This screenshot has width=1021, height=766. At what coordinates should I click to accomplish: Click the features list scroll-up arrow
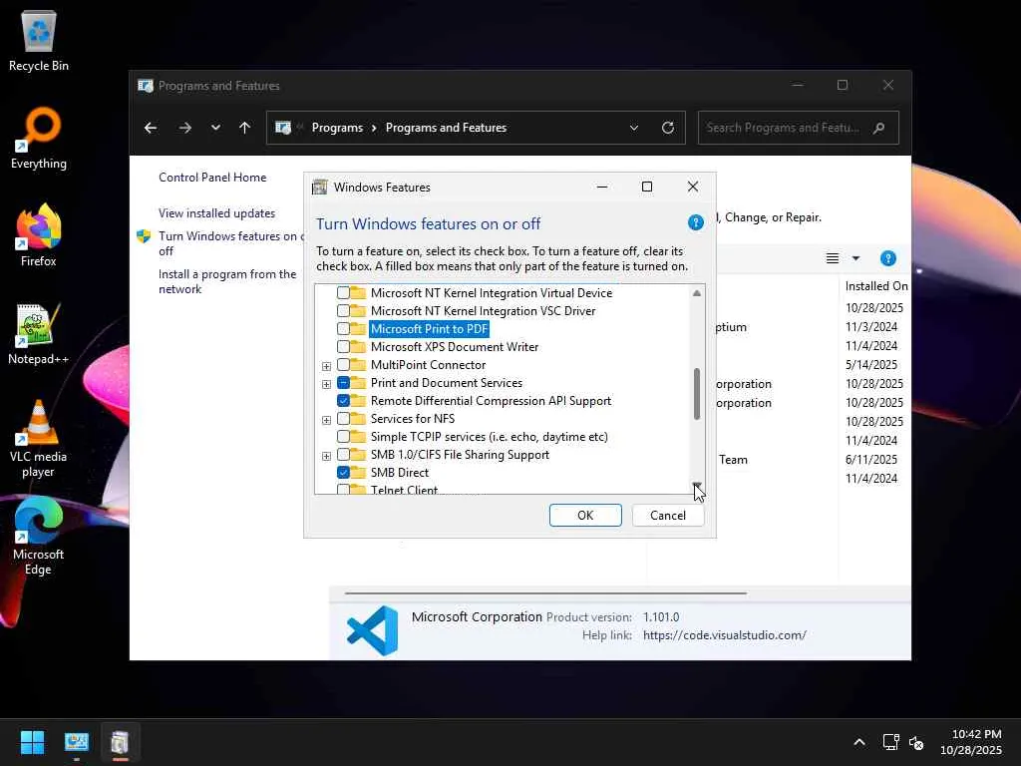[x=697, y=293]
